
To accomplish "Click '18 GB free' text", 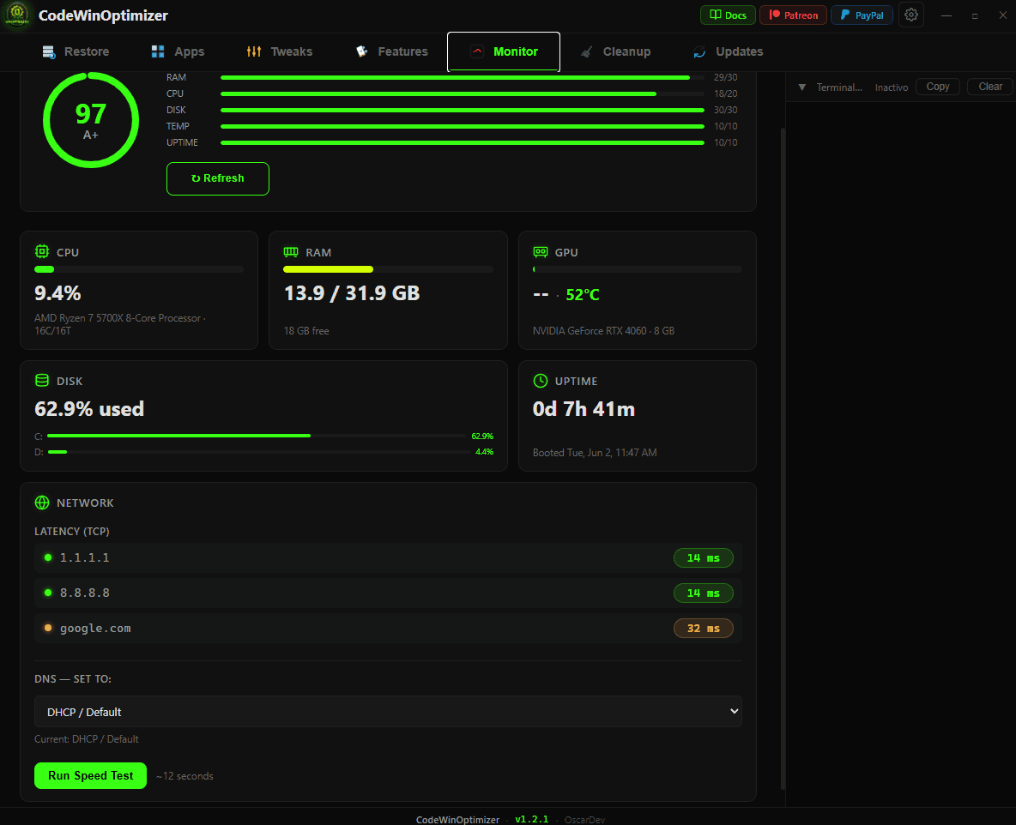I will point(306,331).
